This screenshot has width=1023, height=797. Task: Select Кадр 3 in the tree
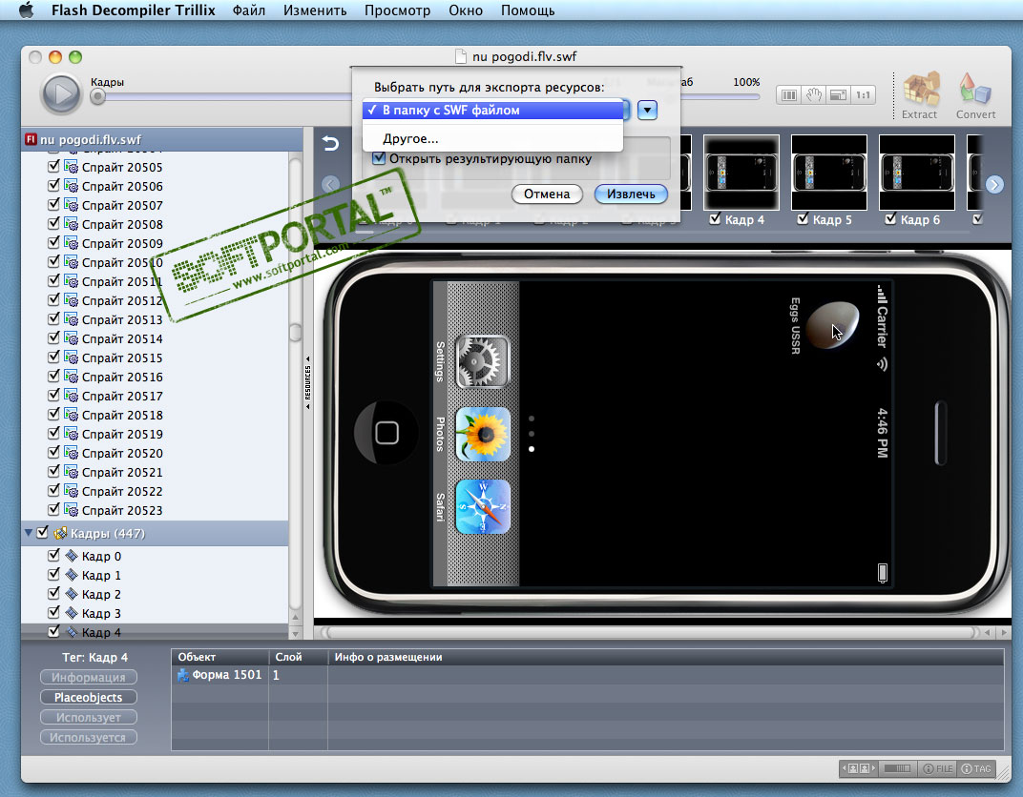pos(101,613)
